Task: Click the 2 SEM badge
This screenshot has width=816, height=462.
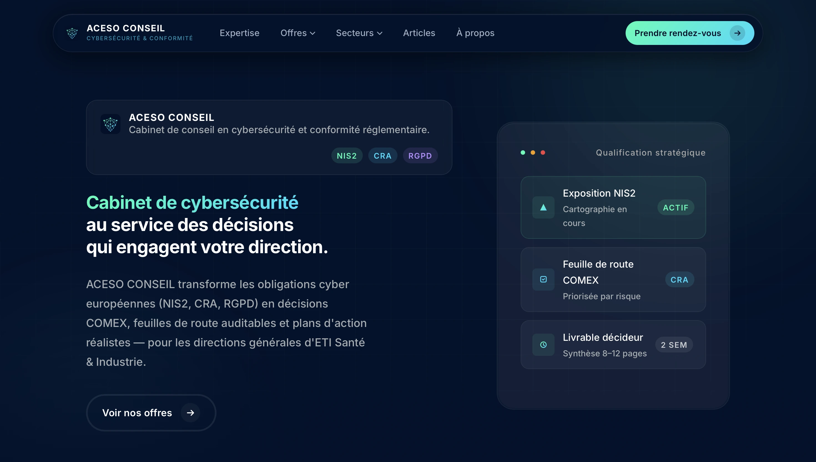Action: (x=674, y=345)
